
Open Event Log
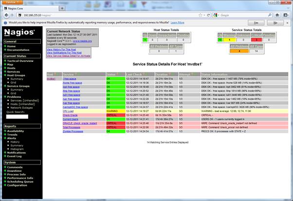pyautogui.click(x=14, y=156)
